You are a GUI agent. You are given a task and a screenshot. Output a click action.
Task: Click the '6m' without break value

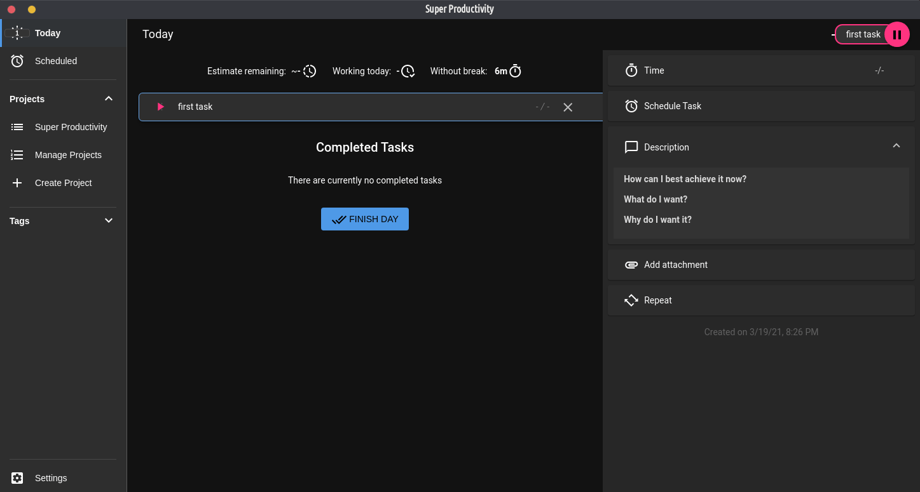[501, 71]
